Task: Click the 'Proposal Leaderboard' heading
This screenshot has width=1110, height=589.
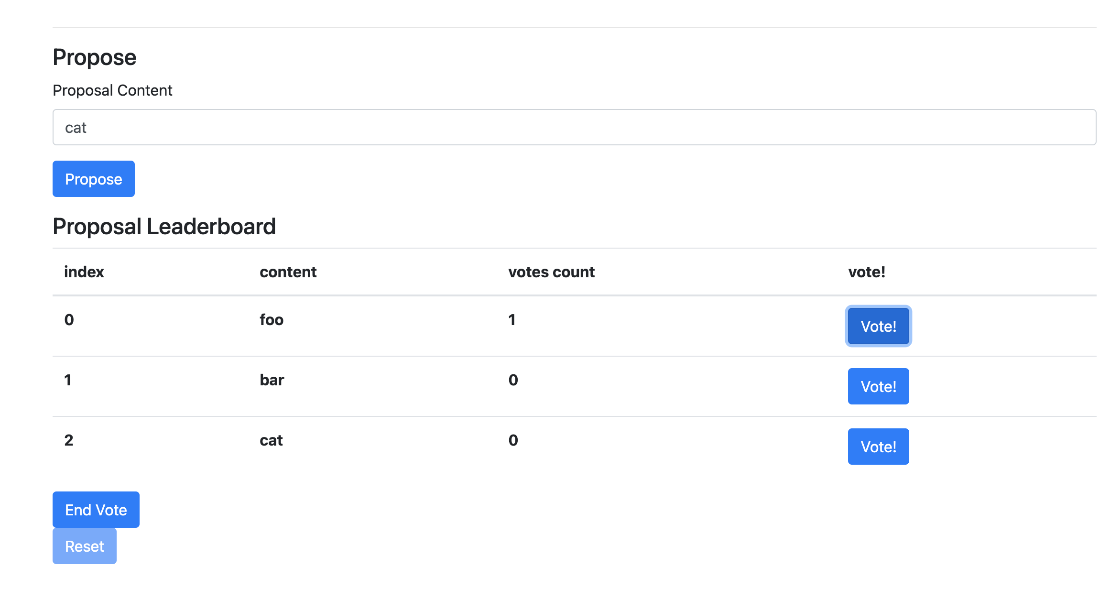Action: tap(164, 226)
